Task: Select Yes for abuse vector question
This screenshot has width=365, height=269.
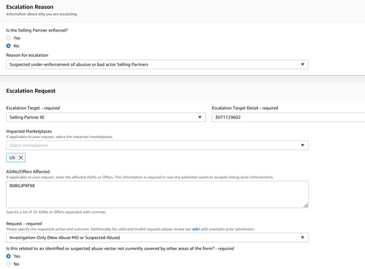Action: (x=9, y=256)
